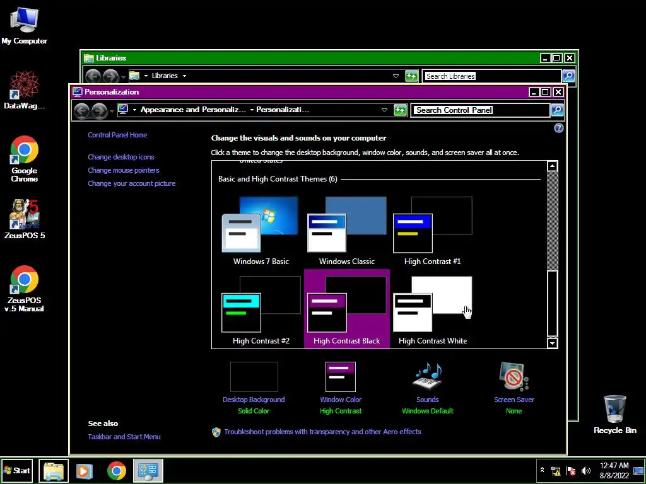This screenshot has height=484, width=646.
Task: Open Taskbar and Start Menu link
Action: 124,437
